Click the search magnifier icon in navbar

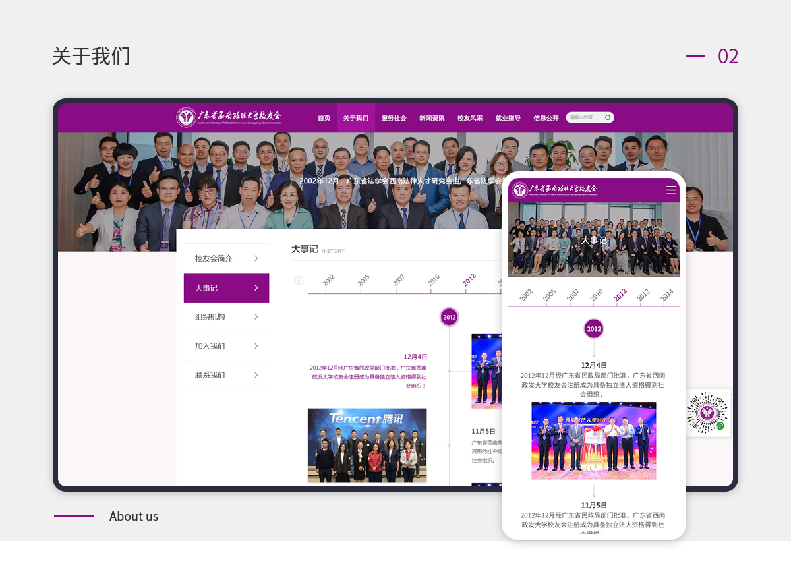[x=608, y=118]
